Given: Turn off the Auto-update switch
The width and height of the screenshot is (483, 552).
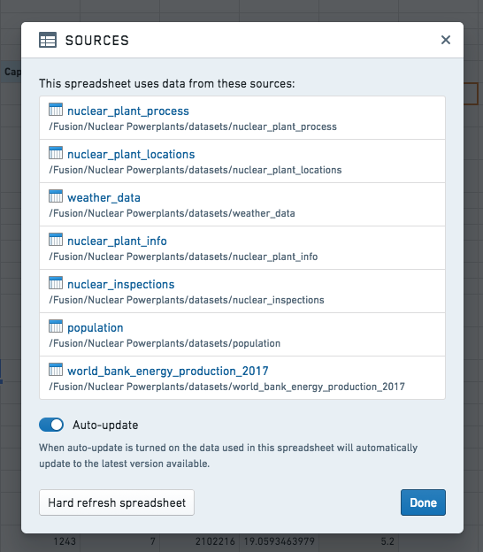Looking at the screenshot, I should pos(51,425).
